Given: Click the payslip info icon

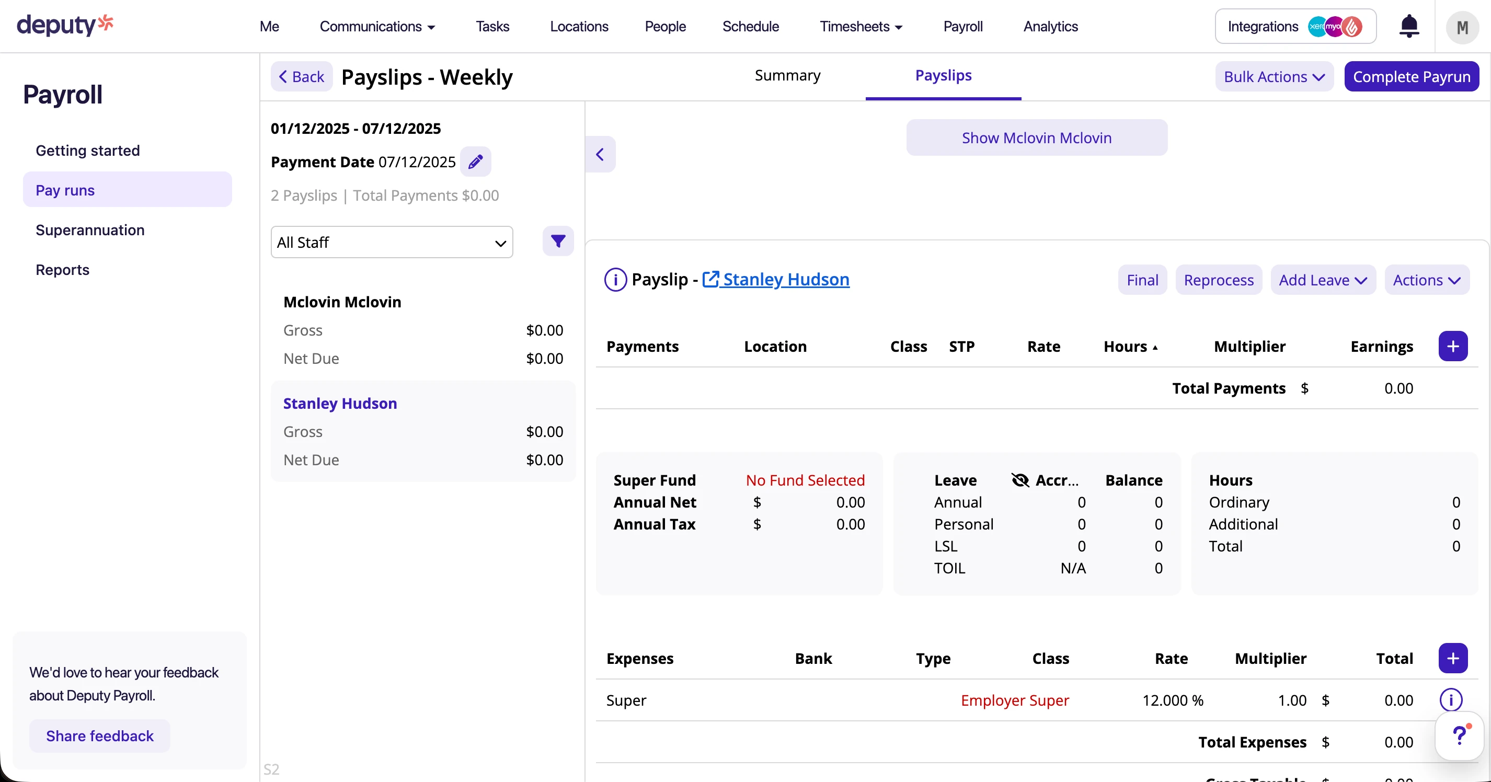Looking at the screenshot, I should click(x=615, y=280).
